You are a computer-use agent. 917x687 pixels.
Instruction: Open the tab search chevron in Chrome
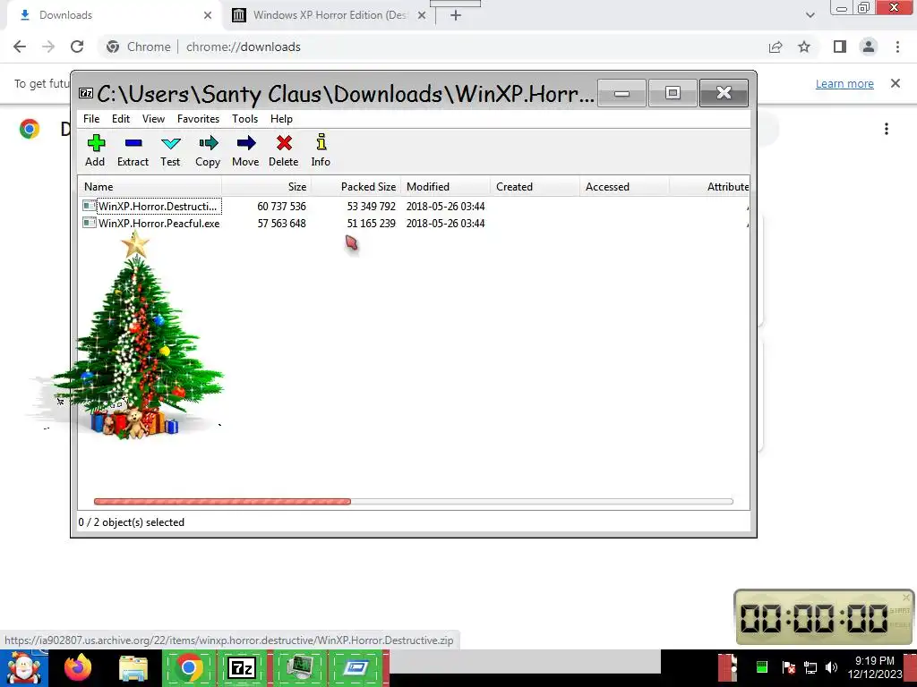[x=810, y=15]
